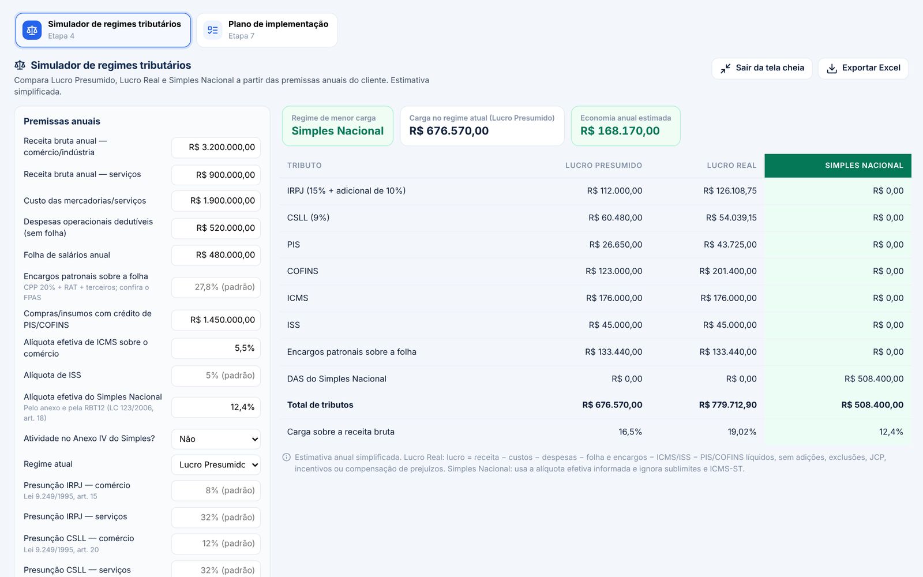The width and height of the screenshot is (923, 577).
Task: Click the LUCRO PRESUMIDO column header
Action: click(603, 166)
